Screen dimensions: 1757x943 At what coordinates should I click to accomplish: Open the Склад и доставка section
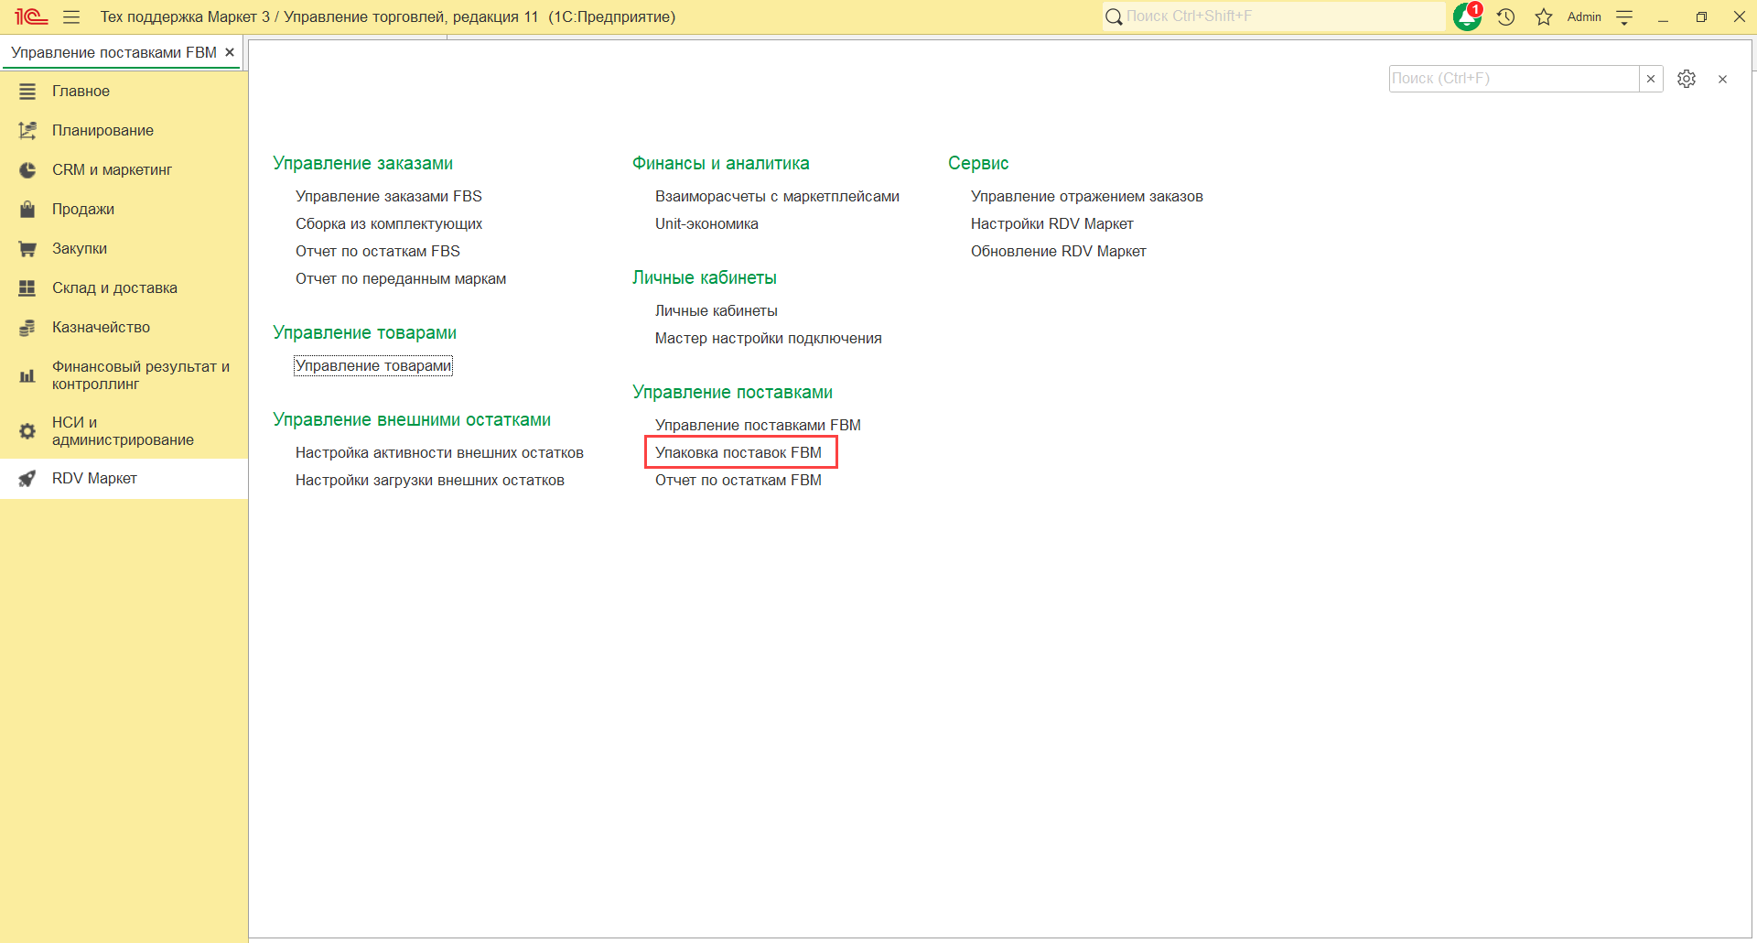click(114, 287)
